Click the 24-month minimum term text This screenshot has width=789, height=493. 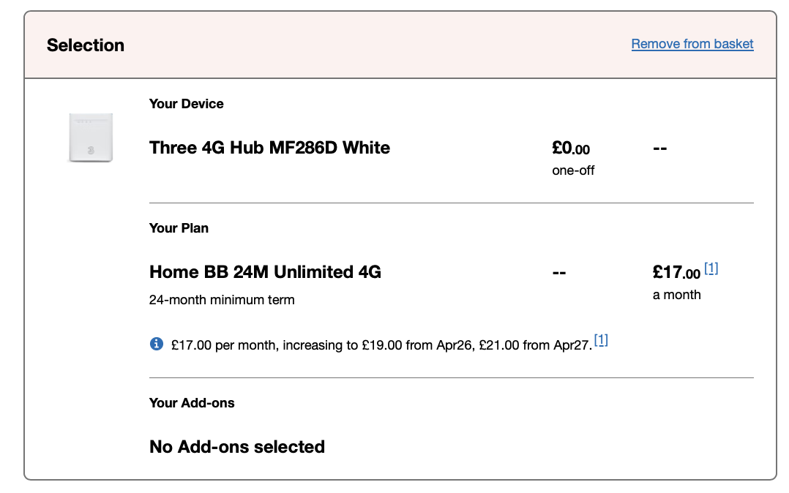[222, 300]
